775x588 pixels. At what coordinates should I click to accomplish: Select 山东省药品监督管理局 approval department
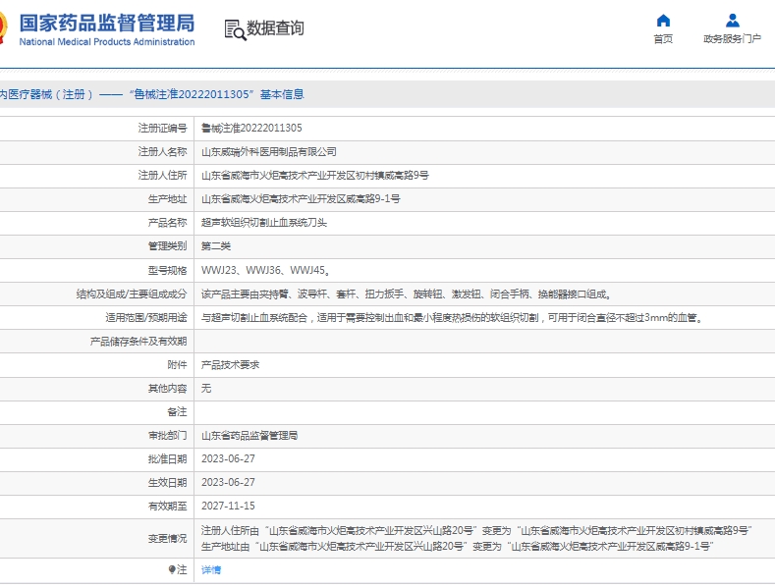249,436
